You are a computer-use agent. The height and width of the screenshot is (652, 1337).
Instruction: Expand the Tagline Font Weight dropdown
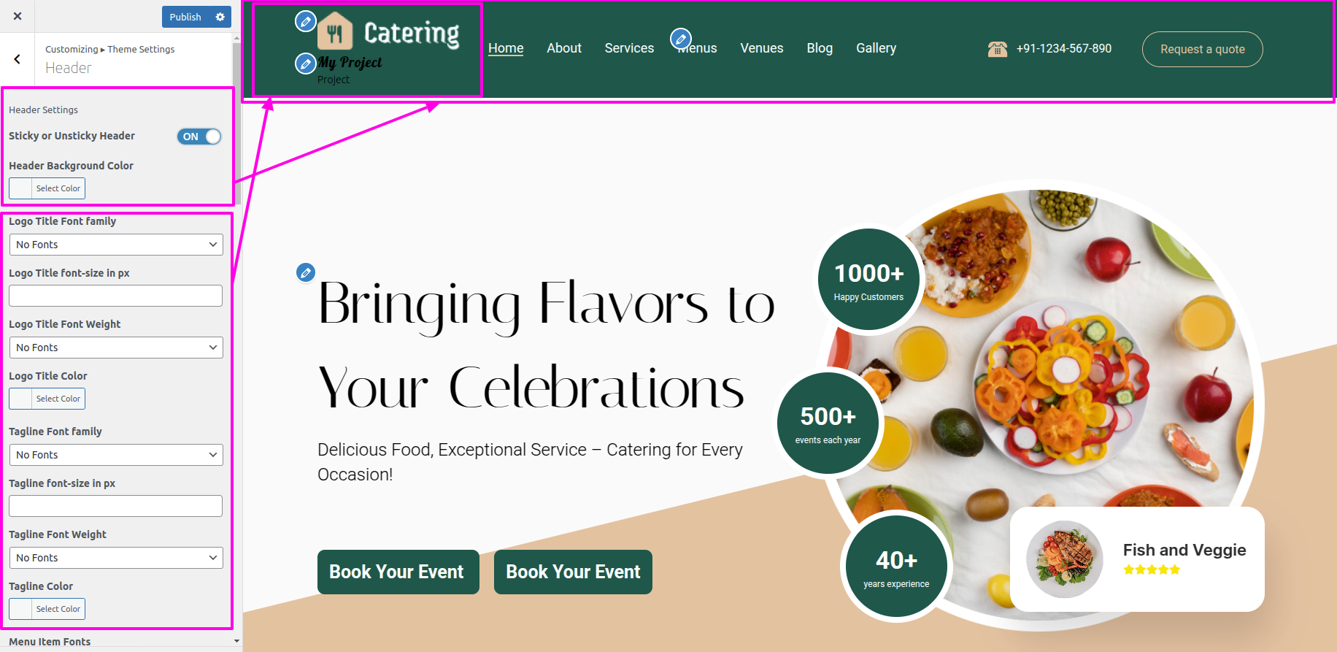click(116, 558)
